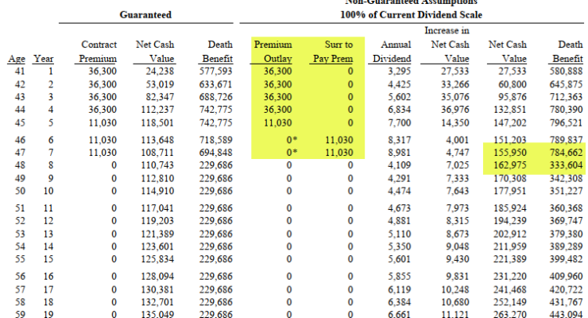Select highlighted net cash value 162,975
The width and height of the screenshot is (588, 318).
point(510,165)
